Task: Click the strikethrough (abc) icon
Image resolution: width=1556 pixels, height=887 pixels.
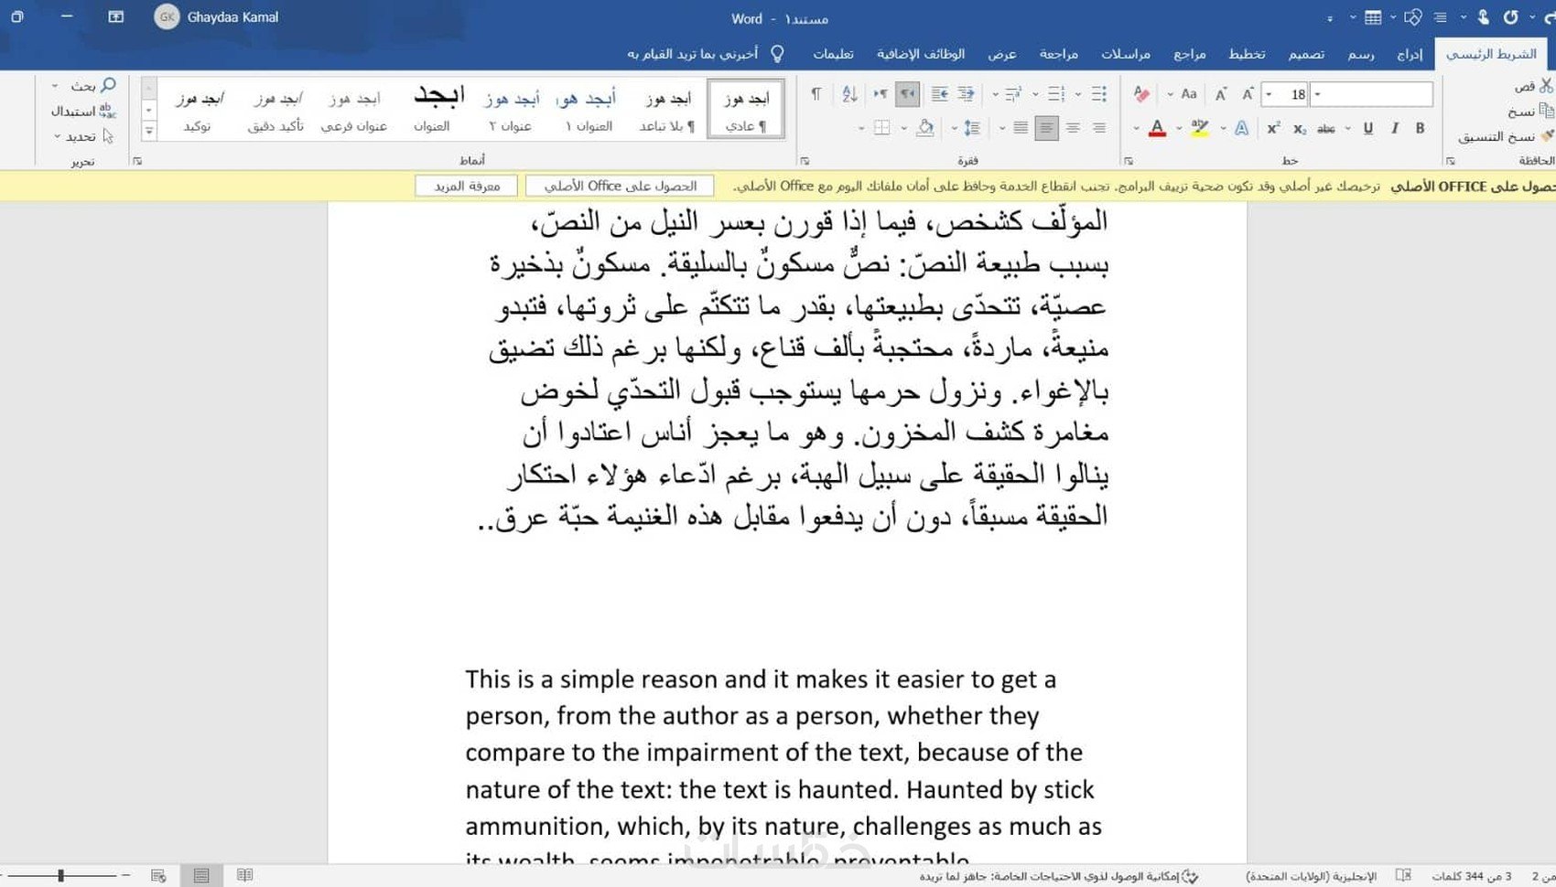Action: [x=1325, y=129]
